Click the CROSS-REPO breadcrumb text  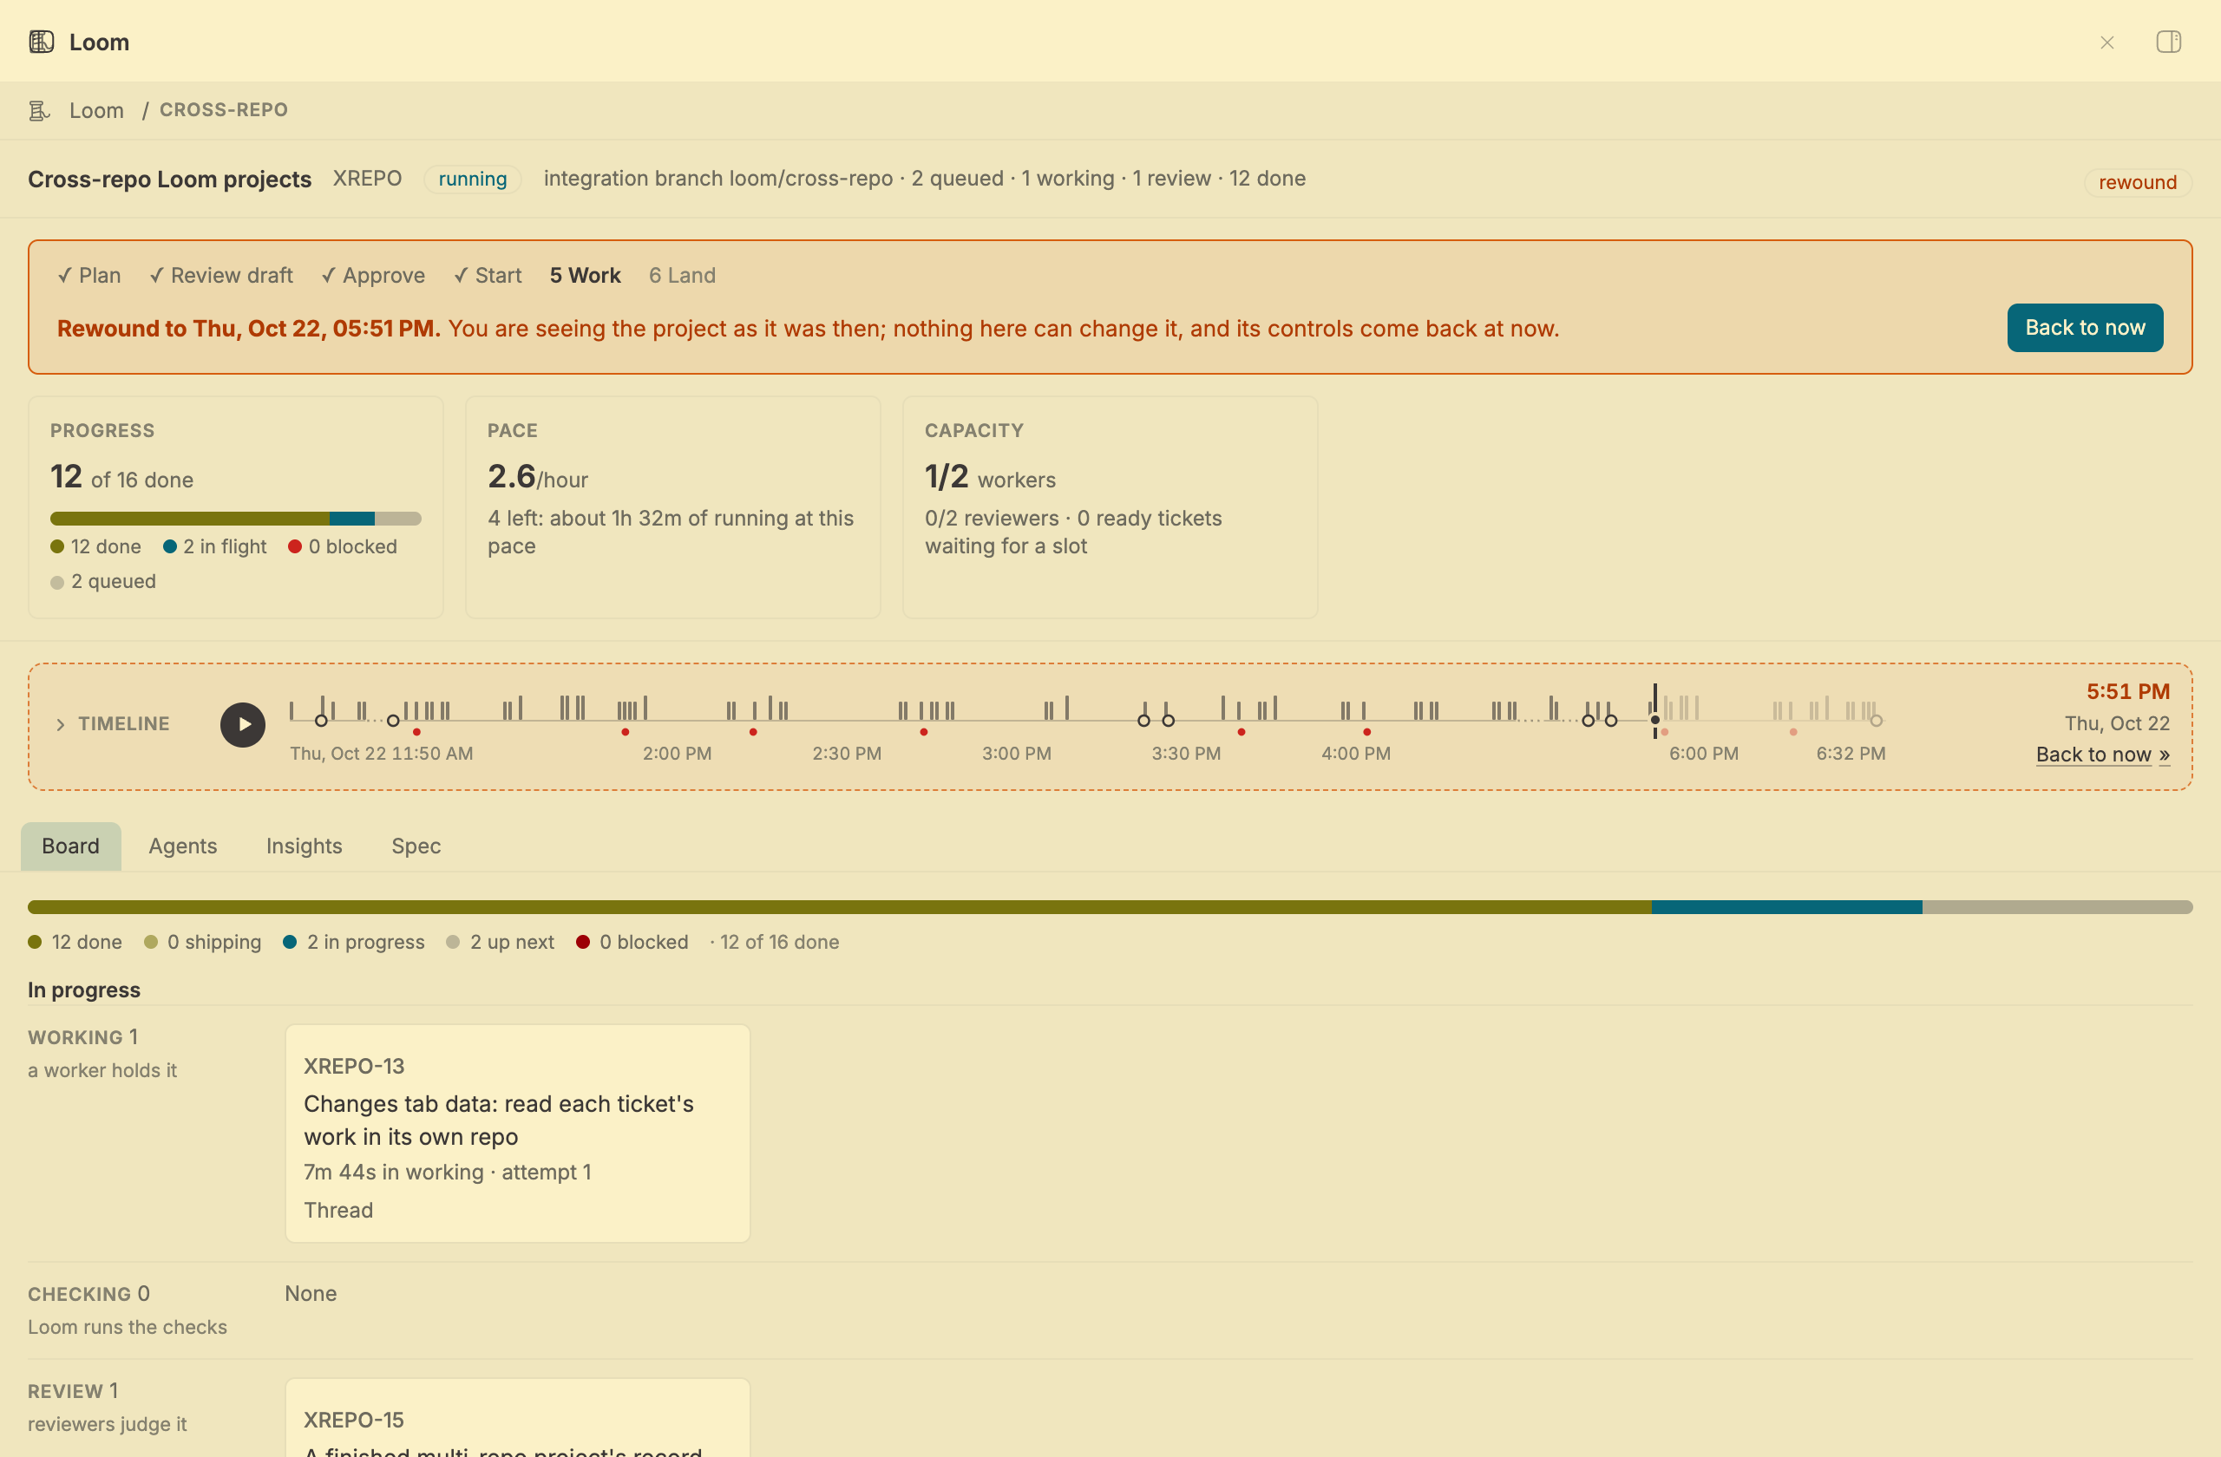[x=224, y=110]
